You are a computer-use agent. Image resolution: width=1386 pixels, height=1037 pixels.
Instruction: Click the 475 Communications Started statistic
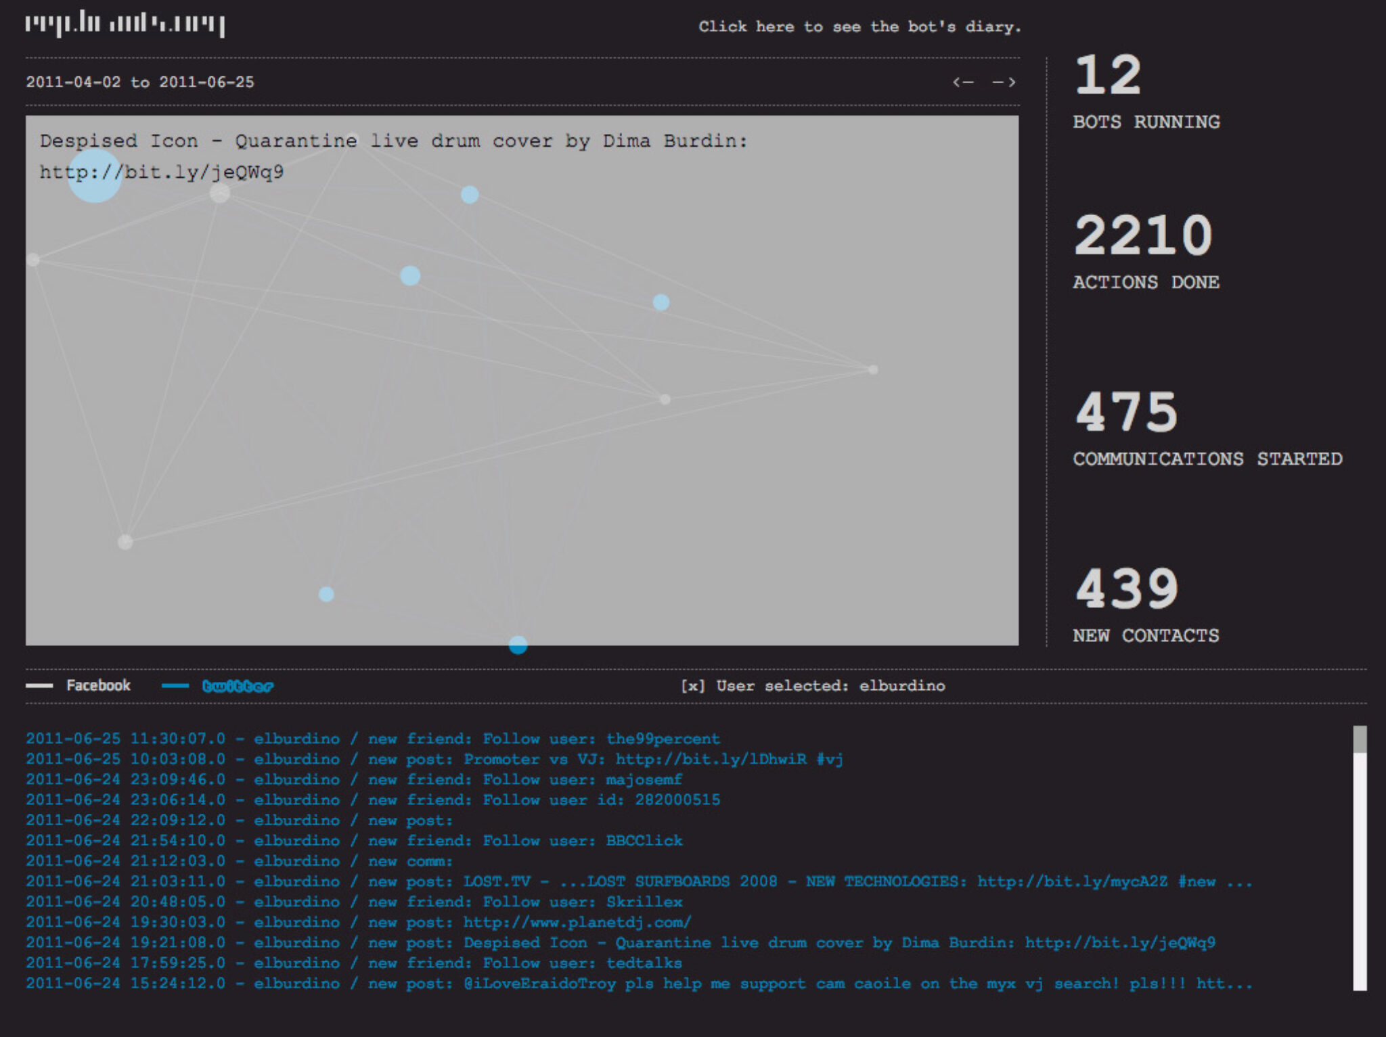point(1208,429)
